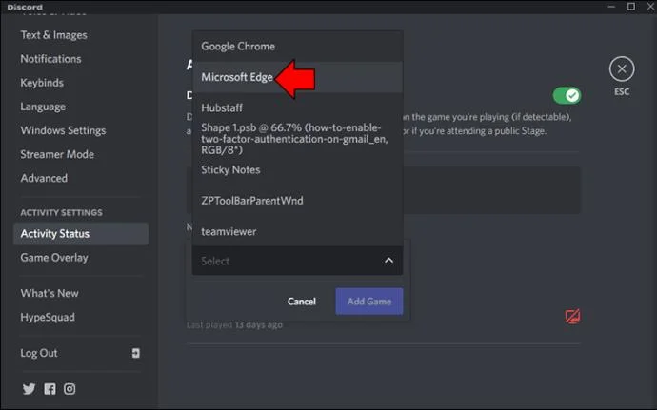
Task: Click the red overlay-disabled monitor icon
Action: [x=572, y=316]
